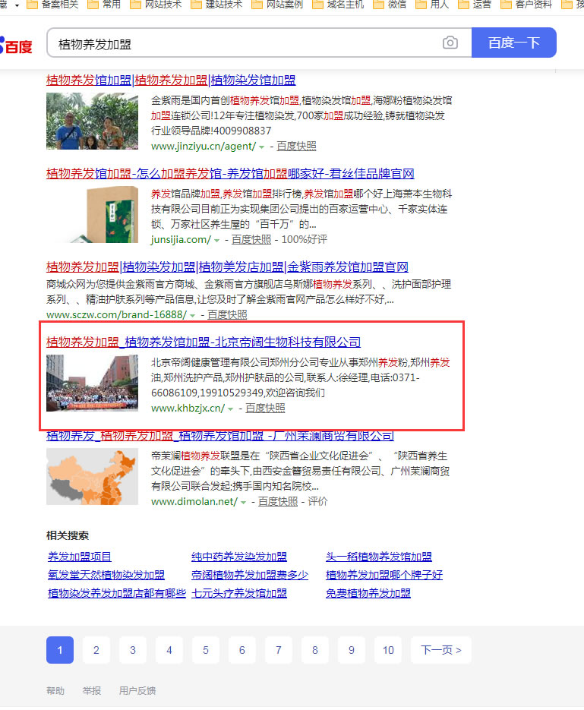Open the 网站技术 bookmark folder
This screenshot has width=584, height=710.
[156, 5]
